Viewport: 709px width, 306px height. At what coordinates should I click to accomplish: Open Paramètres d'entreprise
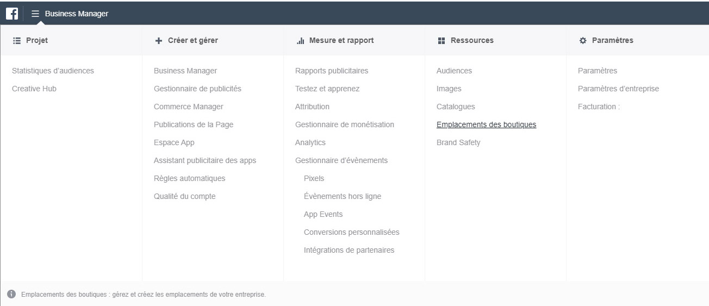pyautogui.click(x=618, y=89)
